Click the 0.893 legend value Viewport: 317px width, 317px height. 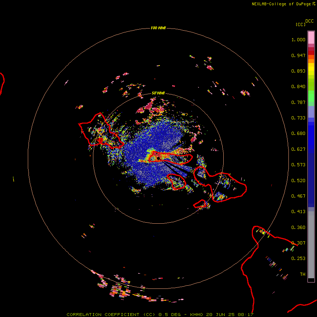tap(298, 71)
